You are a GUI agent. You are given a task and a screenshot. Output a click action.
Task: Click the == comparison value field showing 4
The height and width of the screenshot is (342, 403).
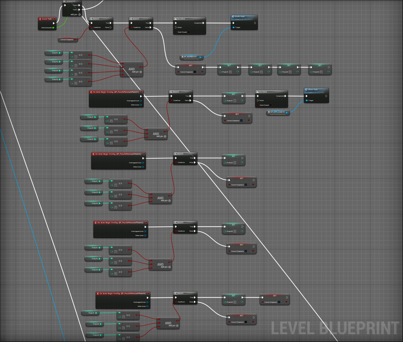pos(76,83)
